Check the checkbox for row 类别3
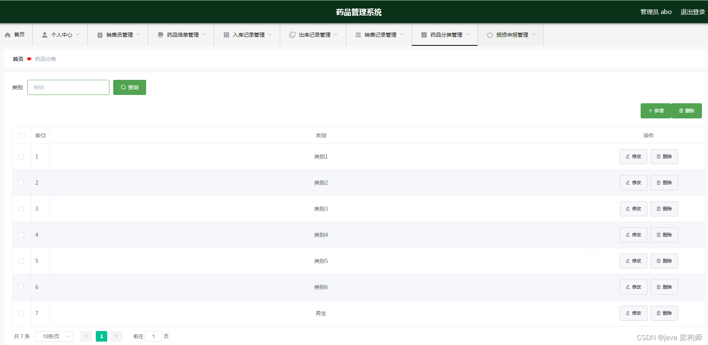708x345 pixels. 21,209
